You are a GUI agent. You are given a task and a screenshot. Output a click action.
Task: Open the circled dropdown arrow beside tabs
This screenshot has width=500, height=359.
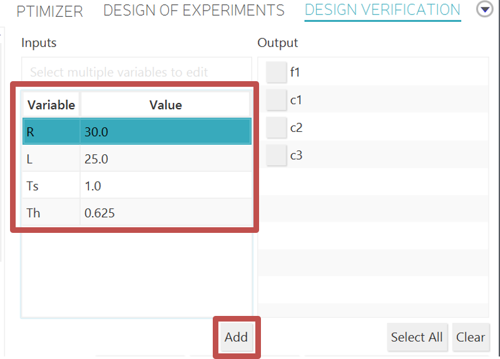(485, 10)
